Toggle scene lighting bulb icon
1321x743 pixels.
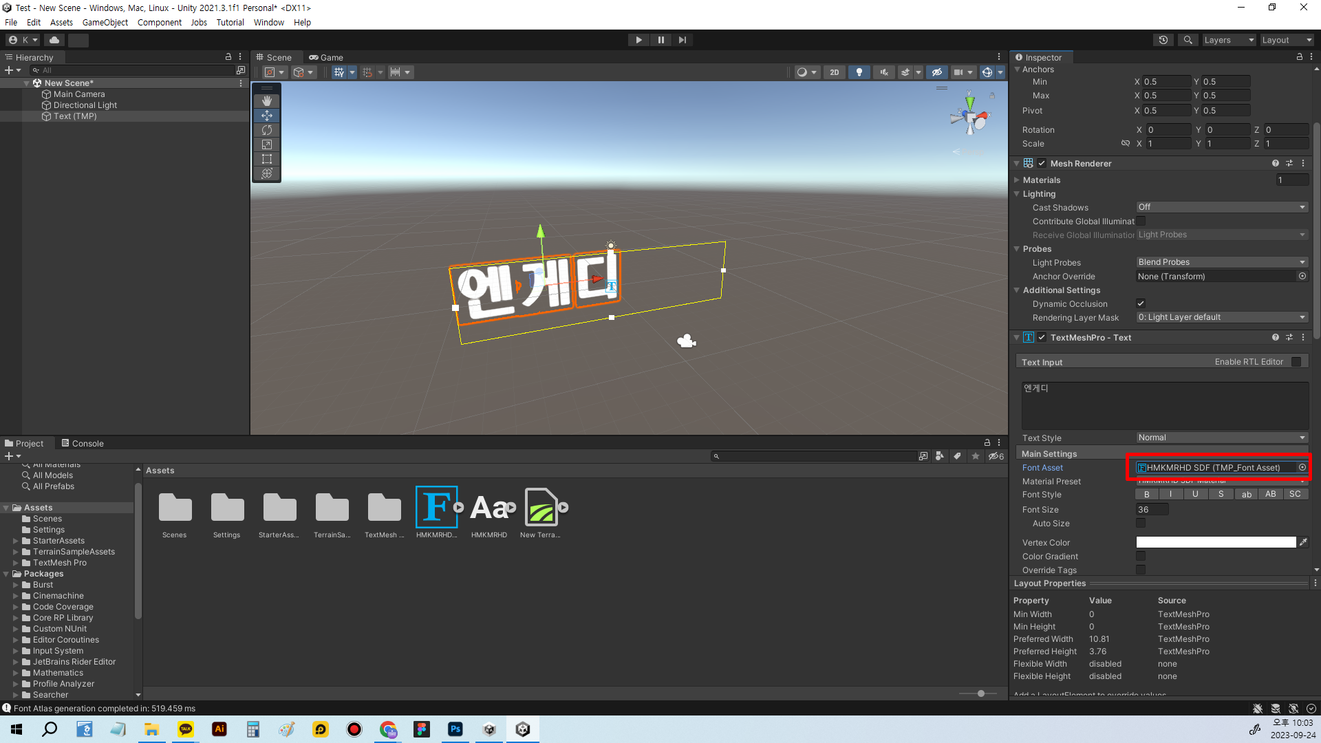tap(859, 72)
